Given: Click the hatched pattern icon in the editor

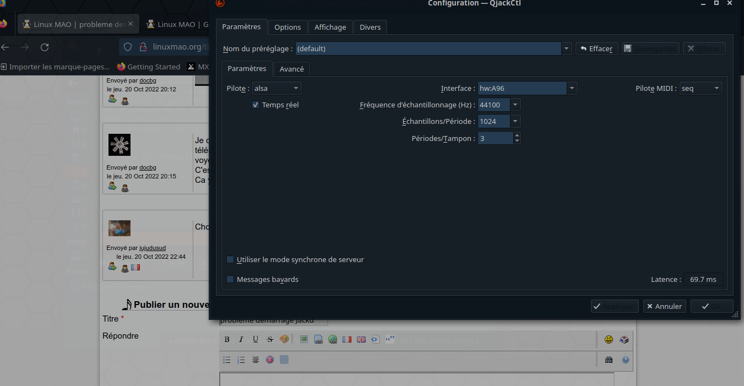Looking at the screenshot, I should tap(284, 360).
